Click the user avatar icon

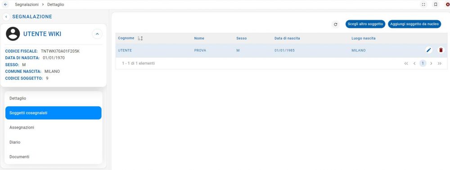point(13,34)
